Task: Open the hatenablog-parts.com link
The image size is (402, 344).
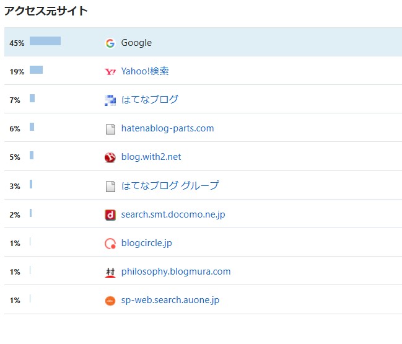Action: [167, 128]
